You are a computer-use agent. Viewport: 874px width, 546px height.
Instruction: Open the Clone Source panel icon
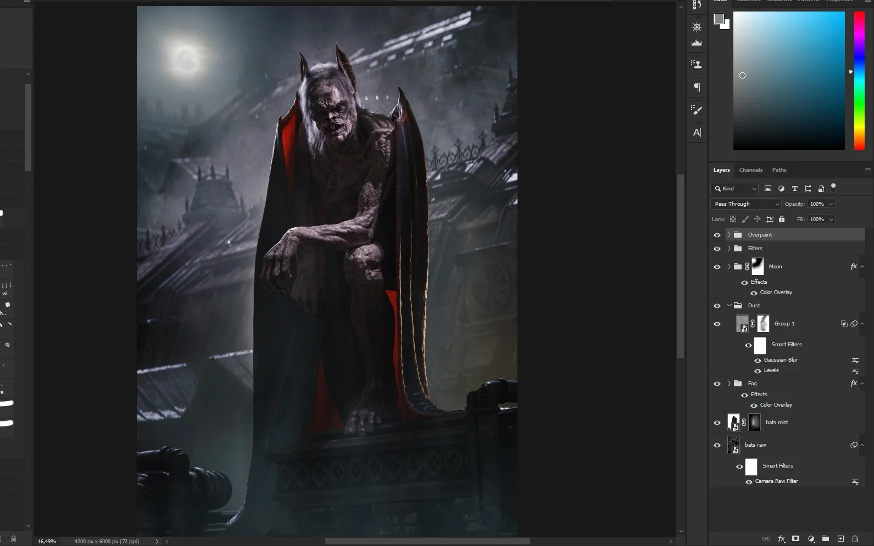pyautogui.click(x=697, y=65)
